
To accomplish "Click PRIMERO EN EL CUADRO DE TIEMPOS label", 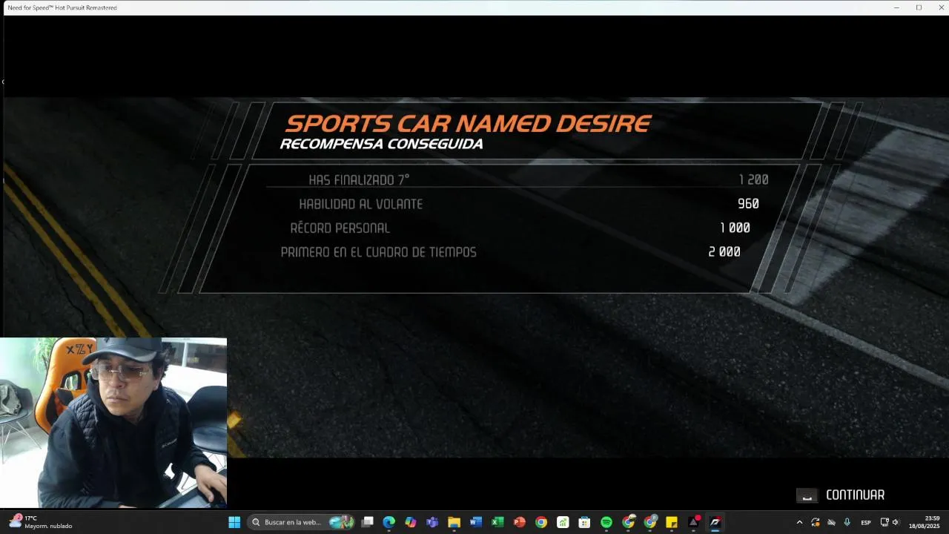I will coord(378,252).
